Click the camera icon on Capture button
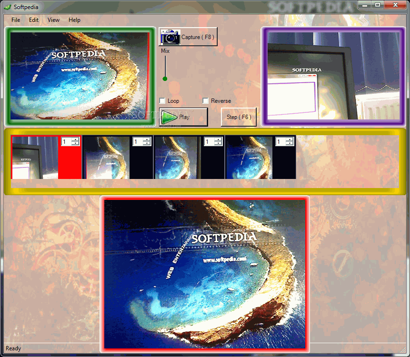Screen dimensions: 410x357 170,37
